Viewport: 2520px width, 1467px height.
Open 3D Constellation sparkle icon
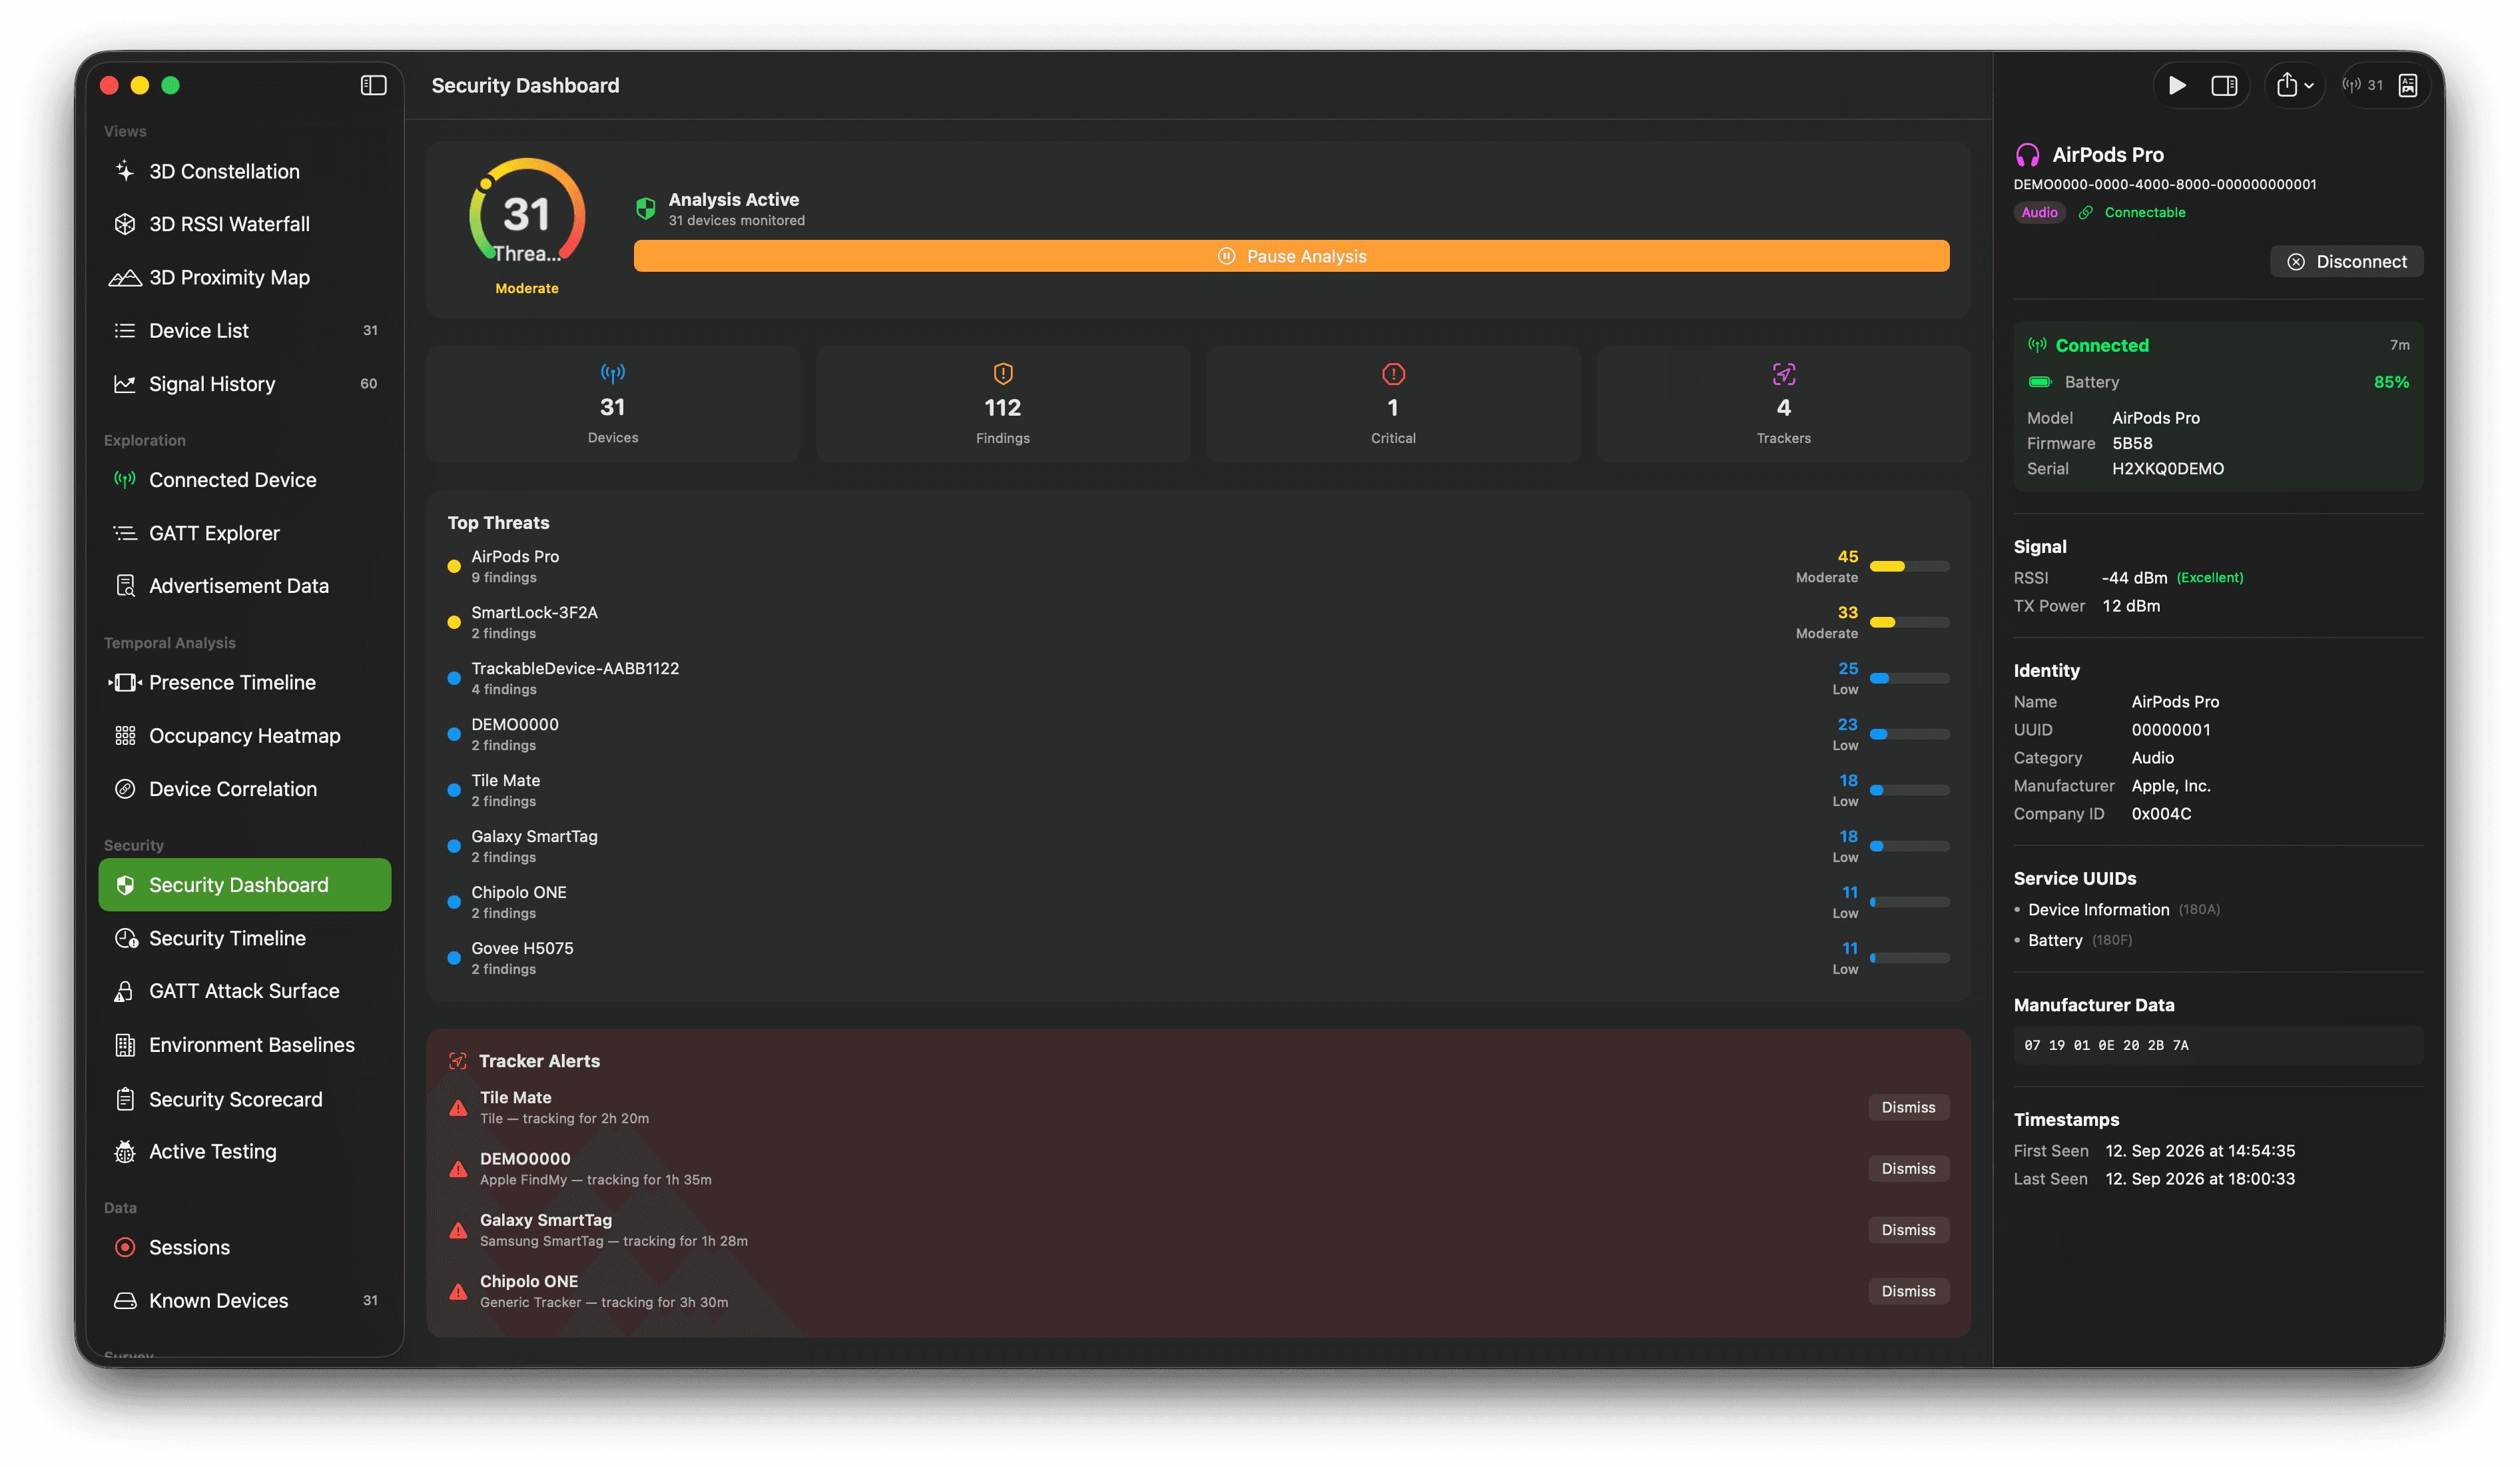click(125, 171)
